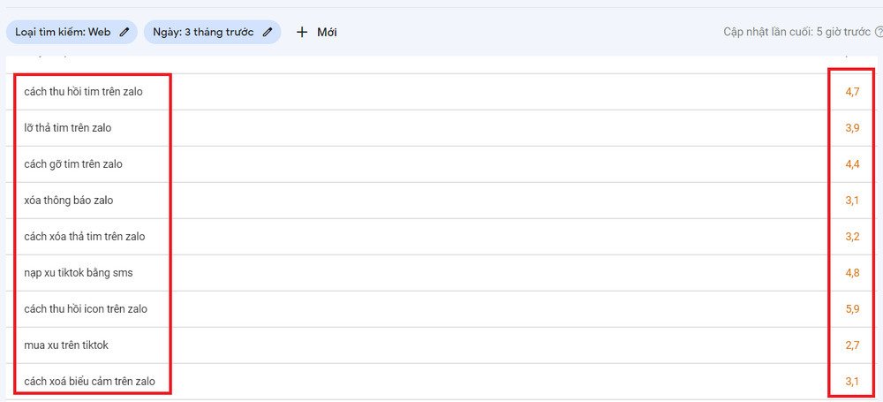The width and height of the screenshot is (883, 402).
Task: Click pencil icon on the 3-month date filter
Action: (268, 33)
